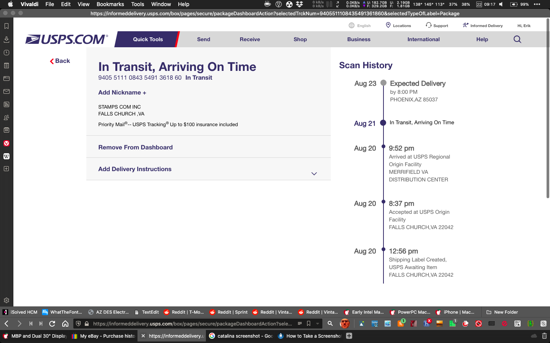Open the Vivaldi web panel
Screen dimensions: 550x343
click(6, 143)
